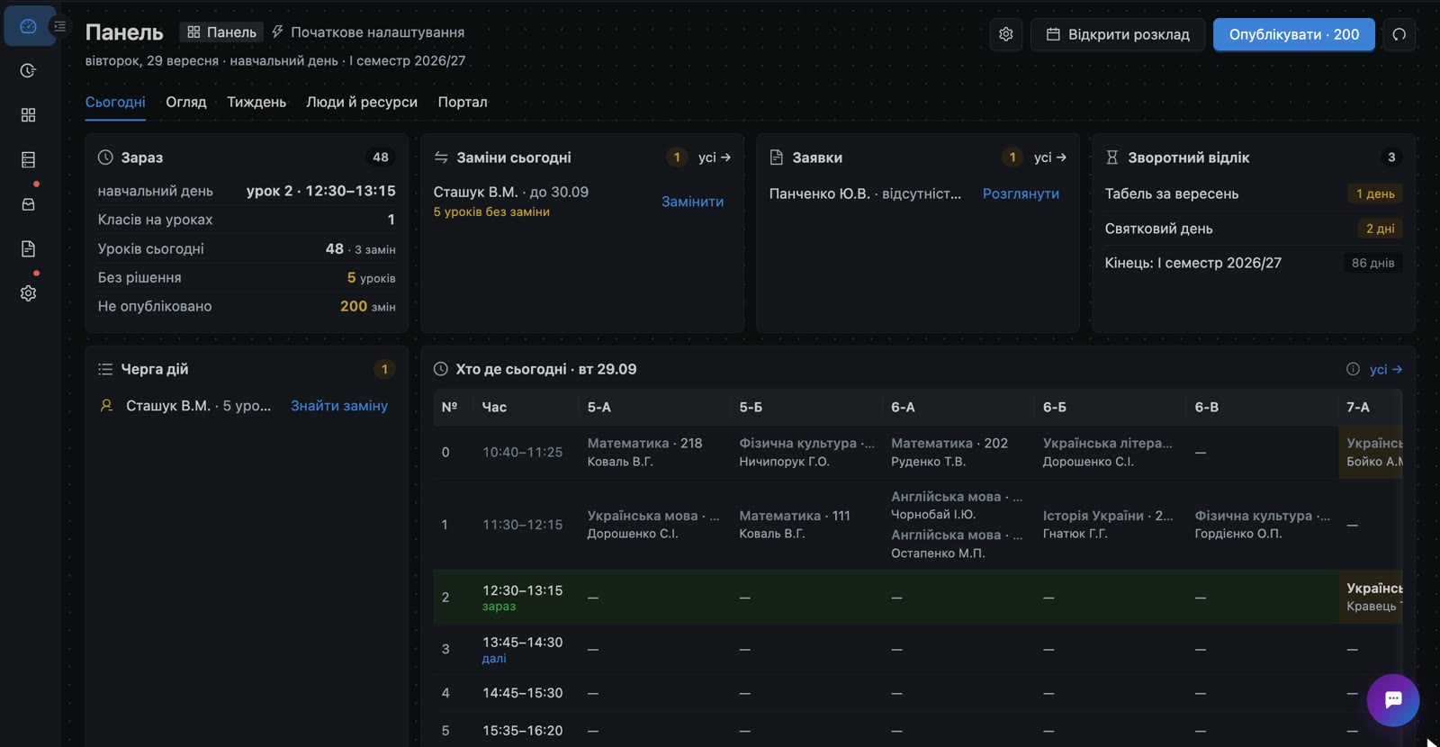Open the Люди й ресурси tab
1440x747 pixels.
362,102
